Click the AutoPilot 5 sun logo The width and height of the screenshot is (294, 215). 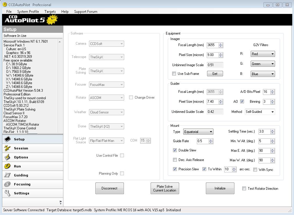(x=52, y=20)
